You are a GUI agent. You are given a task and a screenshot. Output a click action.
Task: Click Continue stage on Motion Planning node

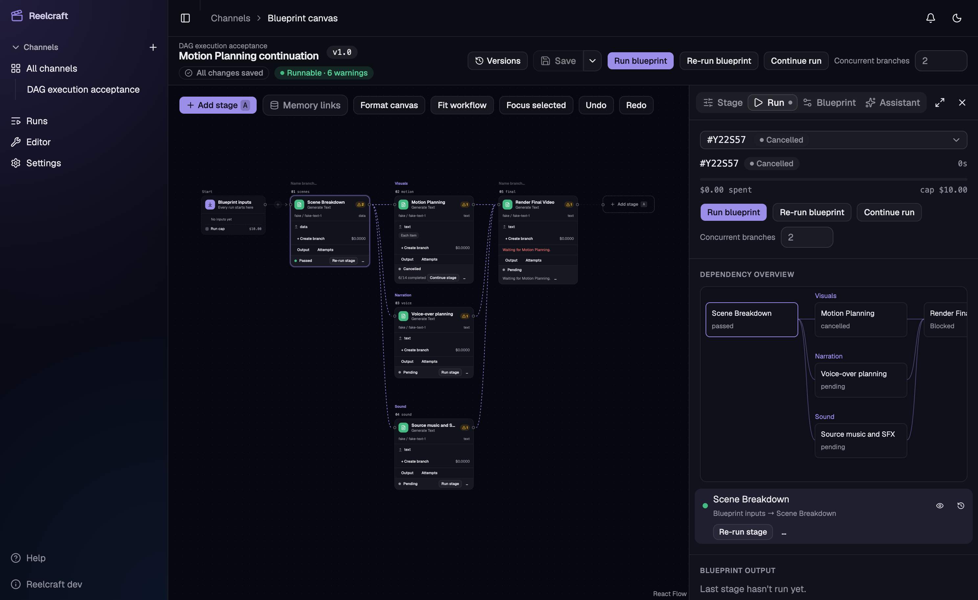(443, 278)
